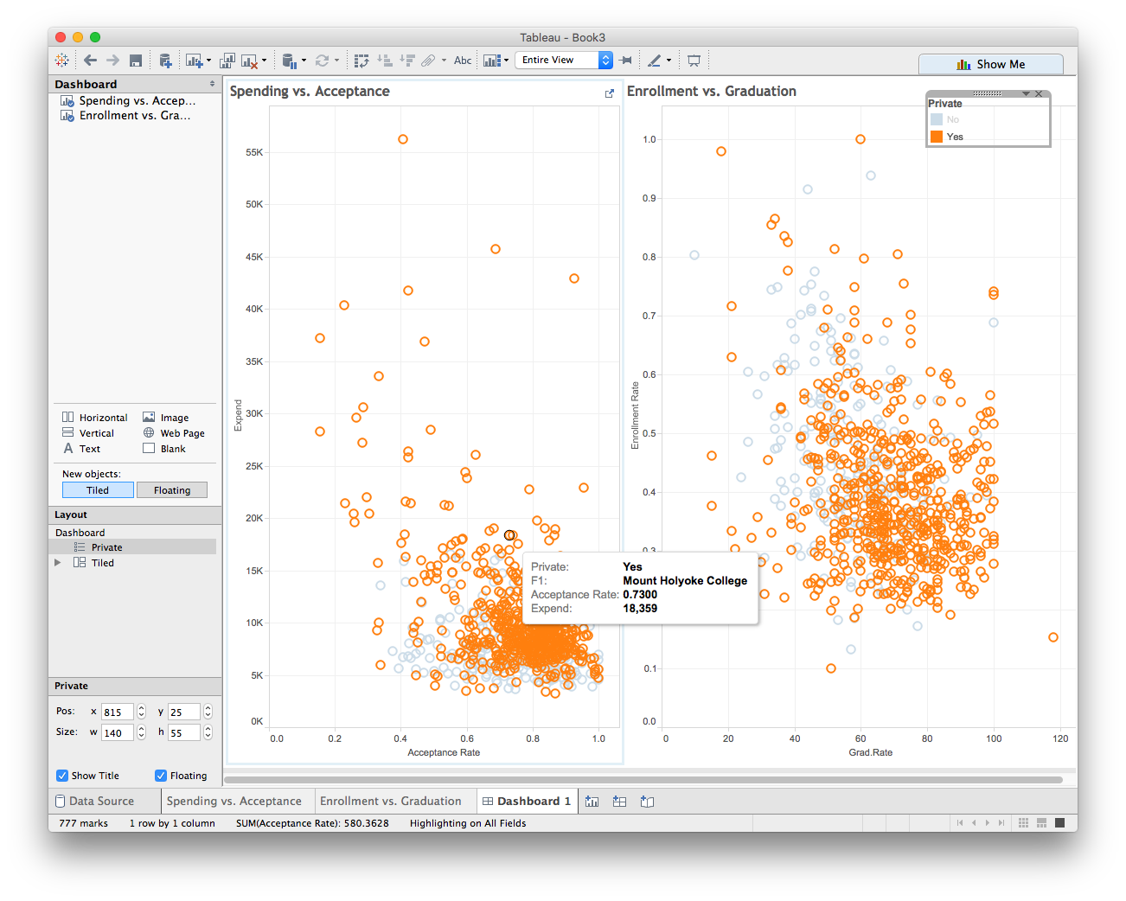Image resolution: width=1126 pixels, height=901 pixels.
Task: Add an Image object
Action: pyautogui.click(x=166, y=418)
